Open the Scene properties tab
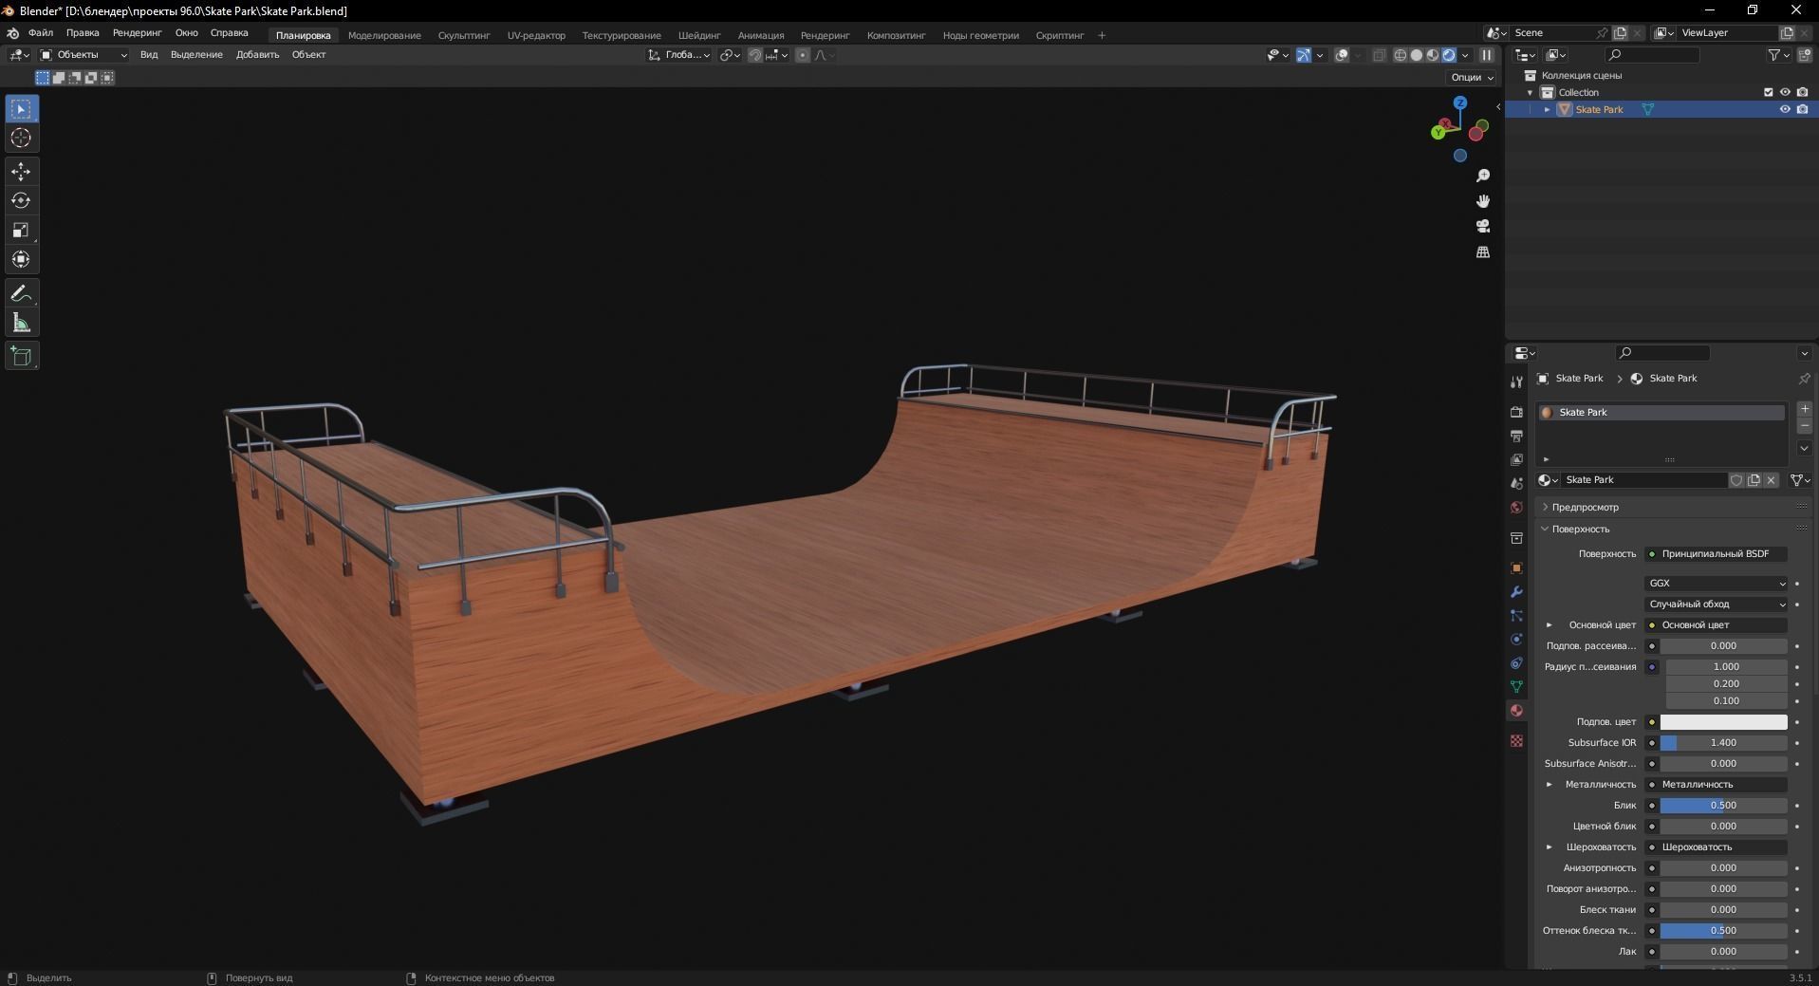1819x986 pixels. 1516,484
